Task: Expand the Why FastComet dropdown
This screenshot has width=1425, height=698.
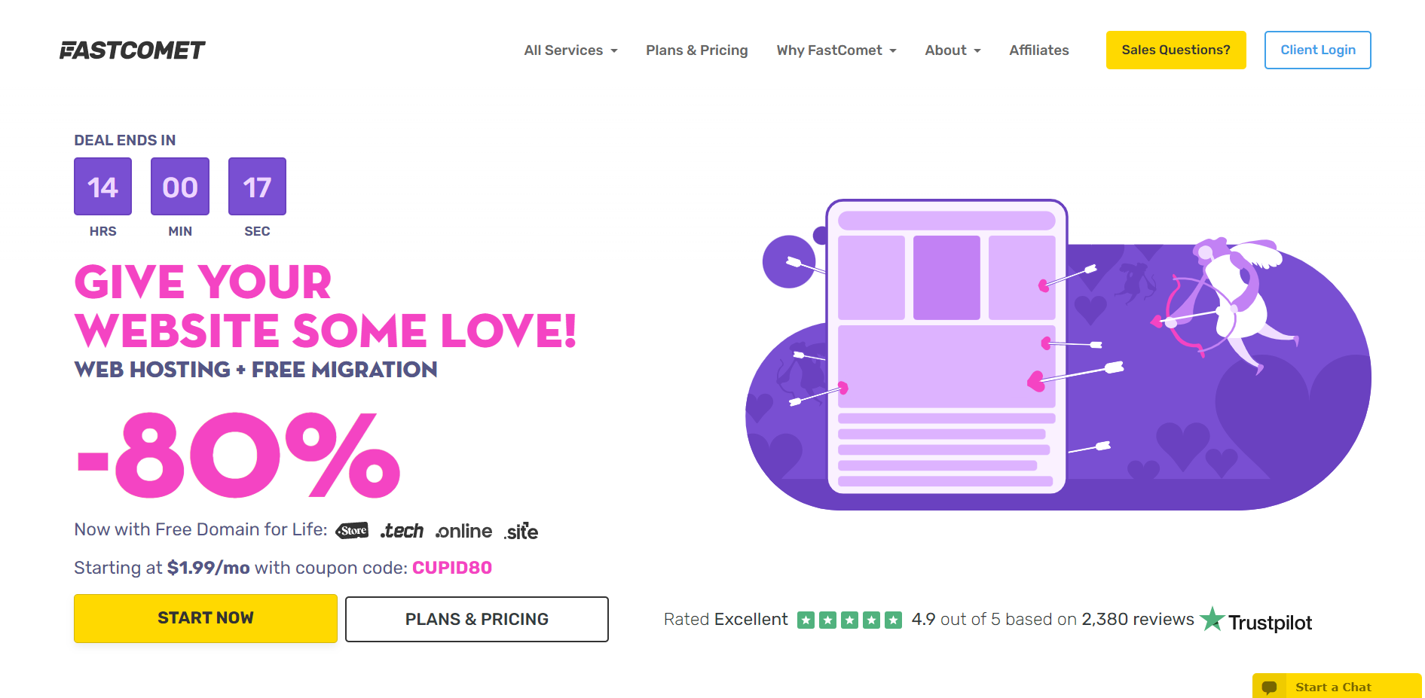Action: click(x=836, y=50)
